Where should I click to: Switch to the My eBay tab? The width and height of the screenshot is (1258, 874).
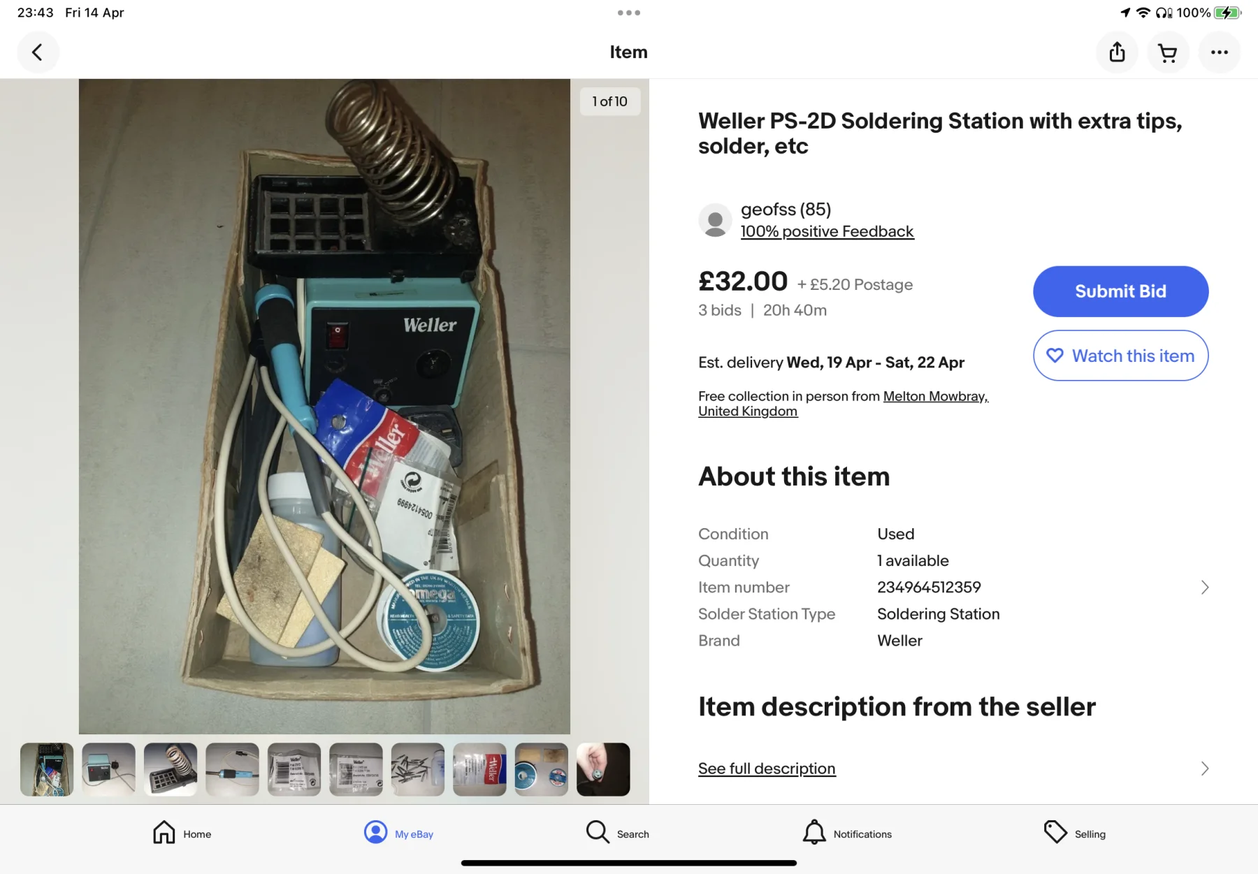tap(398, 833)
